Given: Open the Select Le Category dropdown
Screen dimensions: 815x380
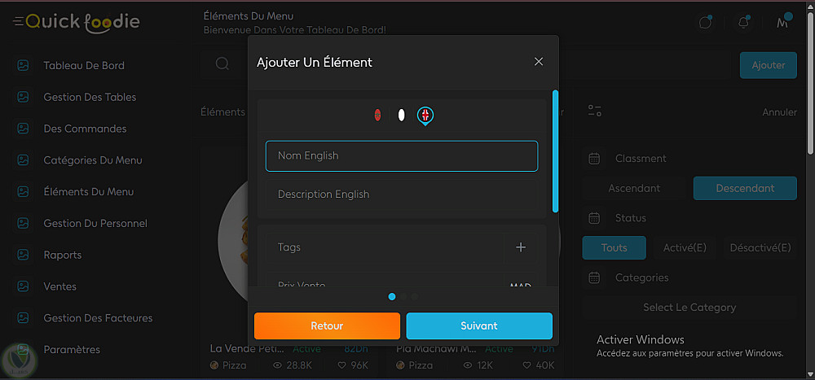Looking at the screenshot, I should click(x=689, y=308).
